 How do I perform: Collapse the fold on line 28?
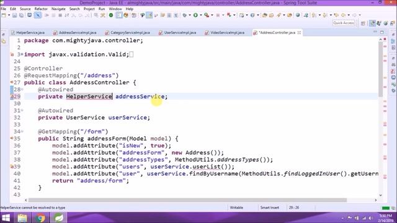(22, 89)
